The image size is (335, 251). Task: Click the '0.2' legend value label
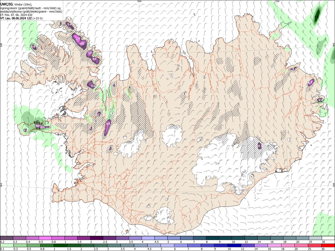[2, 242]
